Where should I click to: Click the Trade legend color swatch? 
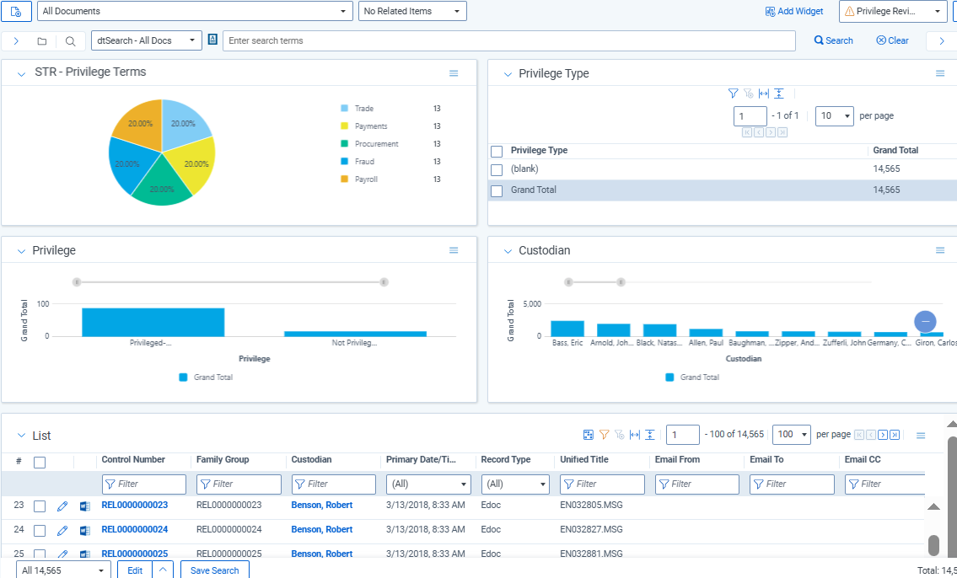coord(344,109)
